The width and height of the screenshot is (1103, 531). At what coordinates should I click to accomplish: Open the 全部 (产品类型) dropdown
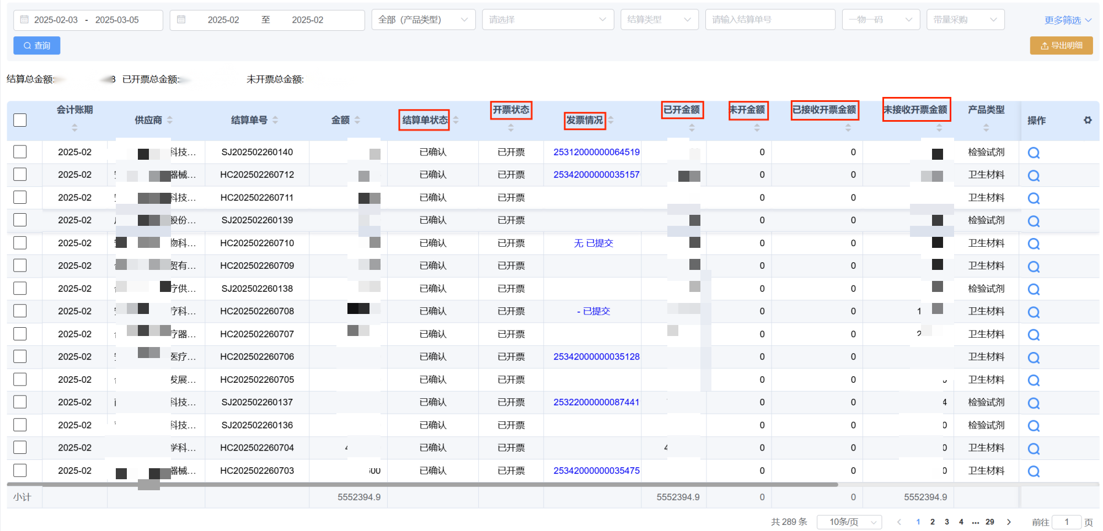pos(423,20)
